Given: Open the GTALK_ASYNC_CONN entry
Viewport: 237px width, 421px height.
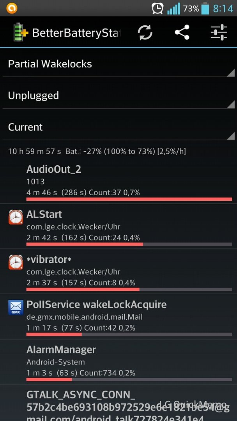Looking at the screenshot, I should (118, 403).
